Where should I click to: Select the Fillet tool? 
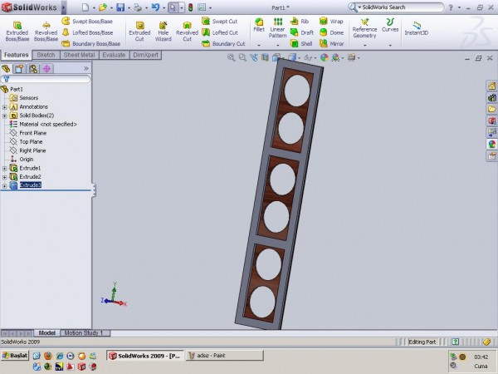(x=259, y=32)
